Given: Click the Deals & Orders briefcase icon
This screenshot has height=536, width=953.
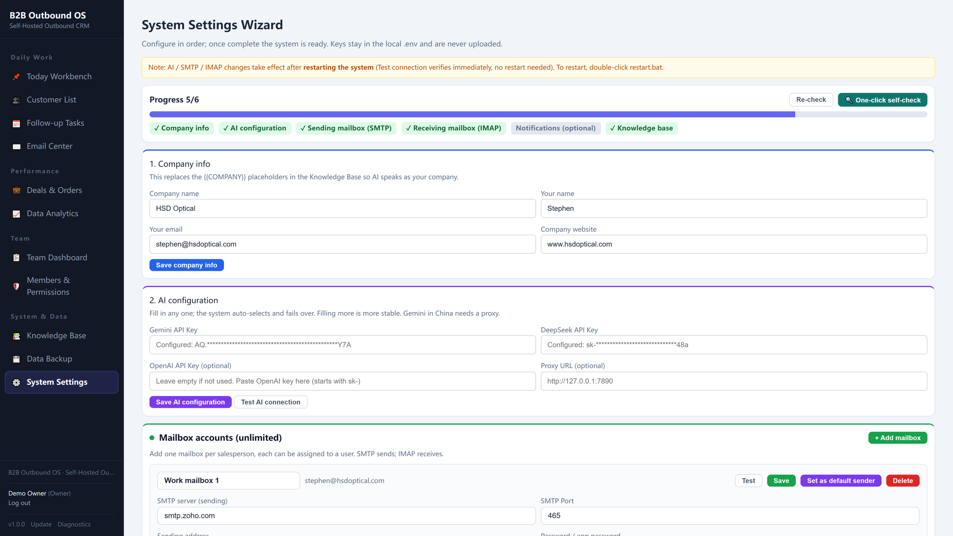Looking at the screenshot, I should [16, 191].
